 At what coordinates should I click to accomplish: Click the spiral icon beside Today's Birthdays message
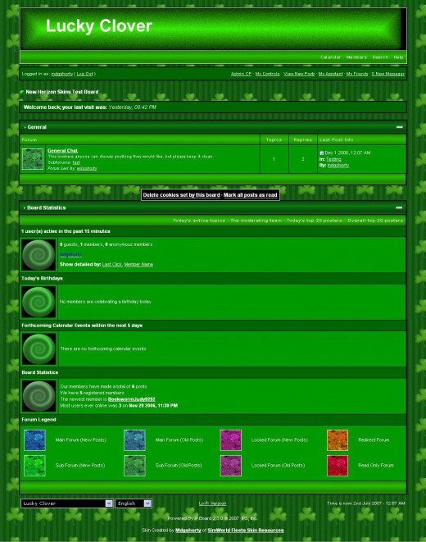point(39,302)
